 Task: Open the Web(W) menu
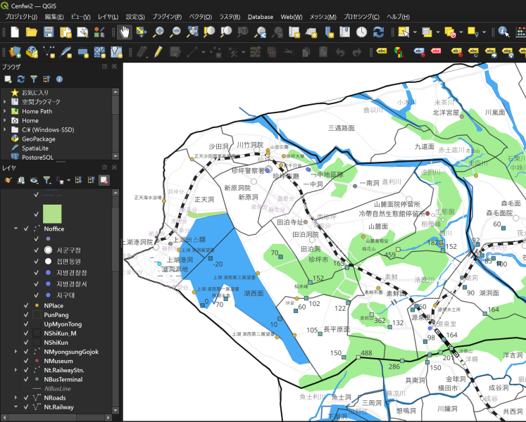[292, 17]
